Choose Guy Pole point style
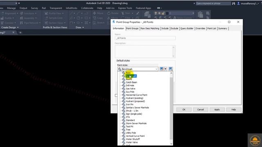Image resolution: width=262 pixels, height=147 pixels. click(130, 92)
